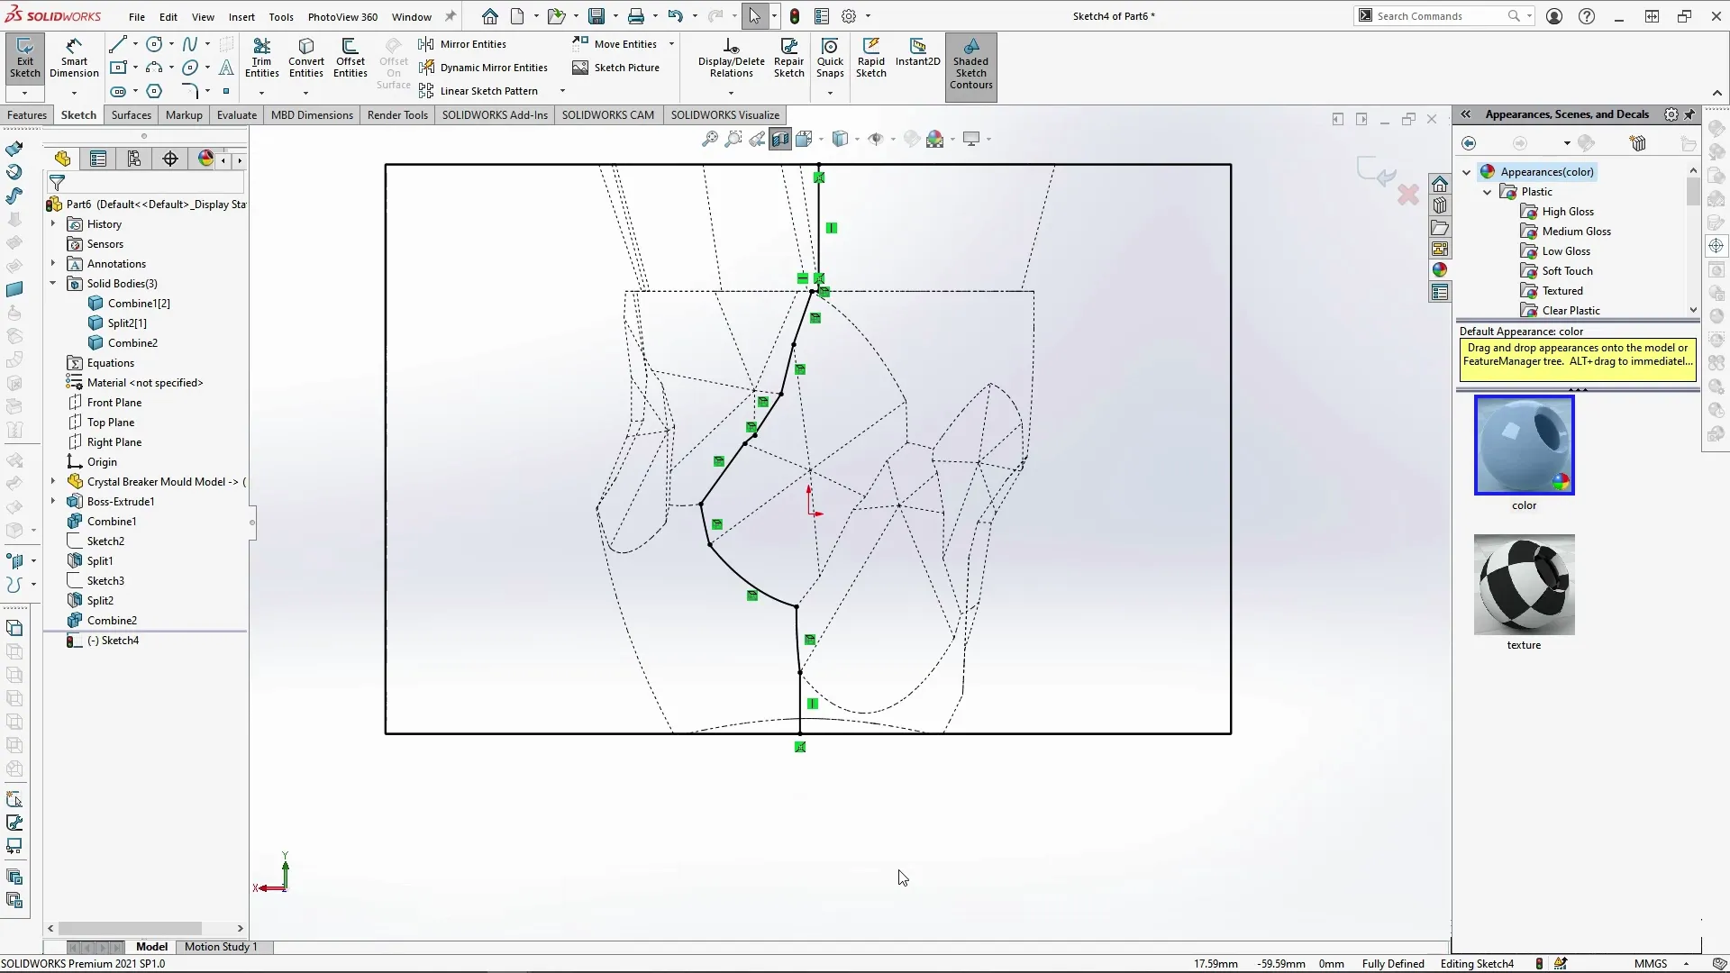Screen dimensions: 1730x973
Task: Collapse the Solid Bodies folder
Action: tap(53, 283)
